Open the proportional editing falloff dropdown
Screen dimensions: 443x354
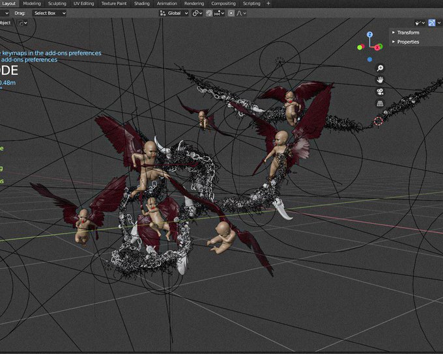[241, 13]
